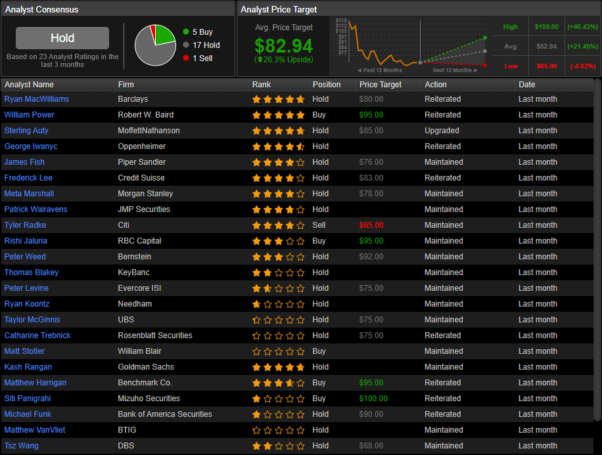The image size is (602, 455).
Task: Click the -4.82% low downside value
Action: click(583, 66)
